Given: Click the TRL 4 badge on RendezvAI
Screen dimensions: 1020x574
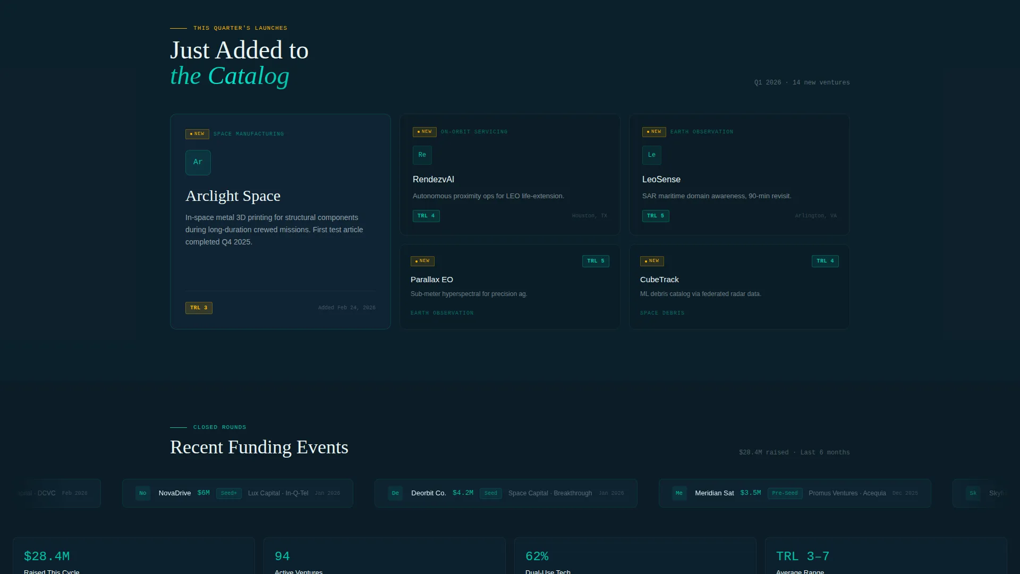Looking at the screenshot, I should point(426,216).
